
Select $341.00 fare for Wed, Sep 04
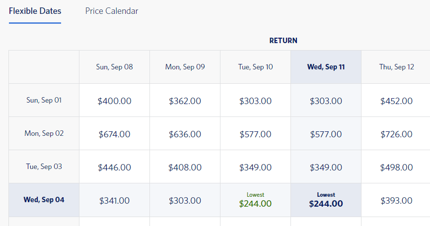pos(114,200)
